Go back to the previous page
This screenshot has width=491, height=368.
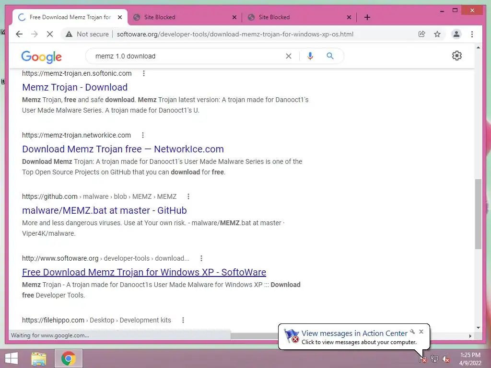19,34
